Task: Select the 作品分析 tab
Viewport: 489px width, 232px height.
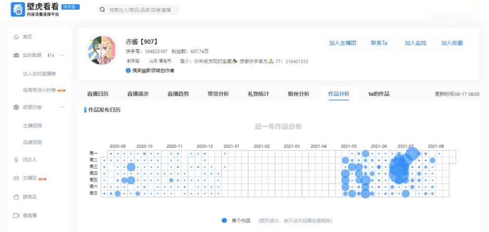Action: pyautogui.click(x=339, y=94)
